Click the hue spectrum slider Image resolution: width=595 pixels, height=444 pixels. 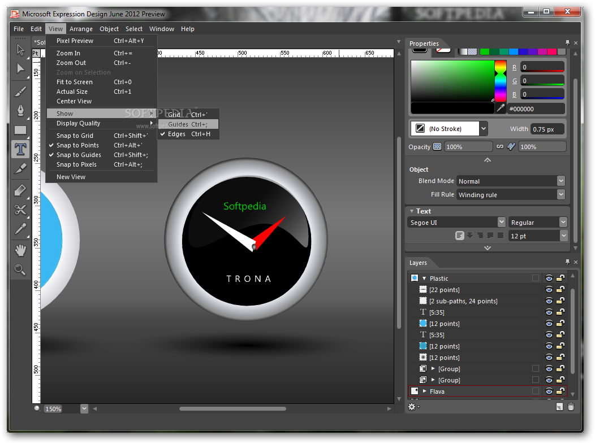(500, 81)
